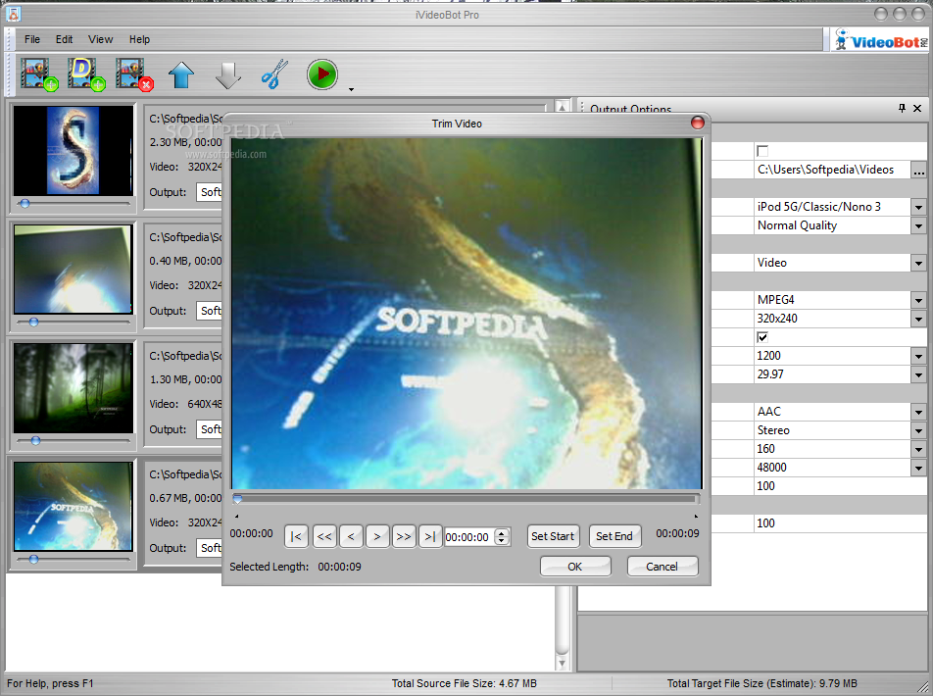Select the letter S video thumbnail
933x696 pixels.
pos(74,151)
